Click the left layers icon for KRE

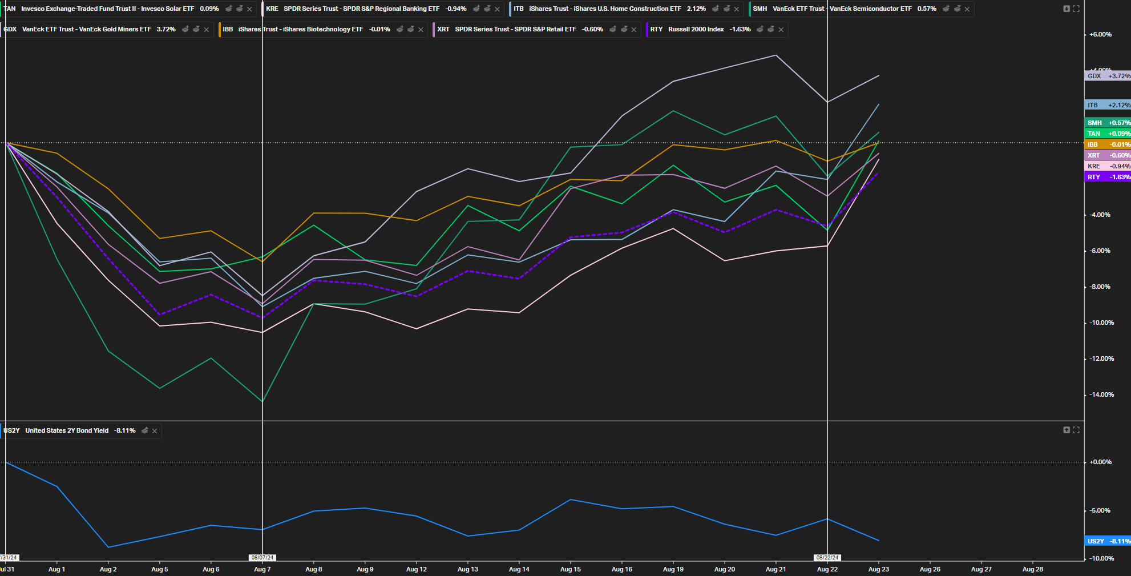click(x=476, y=9)
